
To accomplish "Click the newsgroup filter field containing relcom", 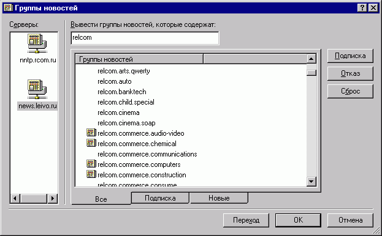I will [x=145, y=38].
